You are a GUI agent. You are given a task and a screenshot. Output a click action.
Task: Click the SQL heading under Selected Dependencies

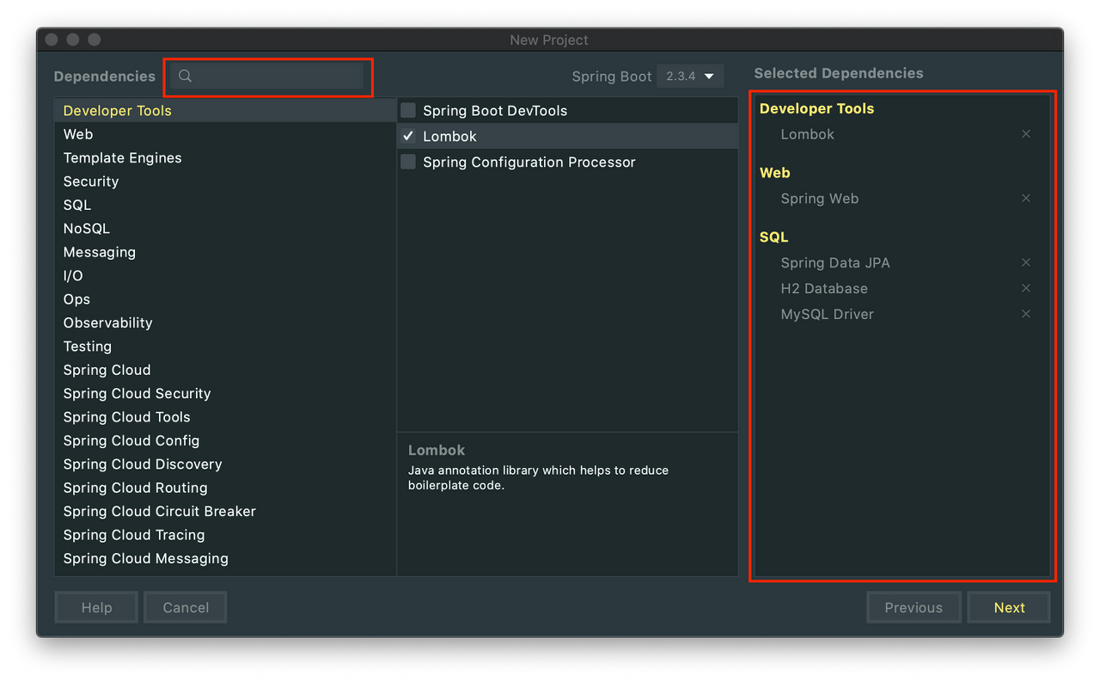point(773,237)
